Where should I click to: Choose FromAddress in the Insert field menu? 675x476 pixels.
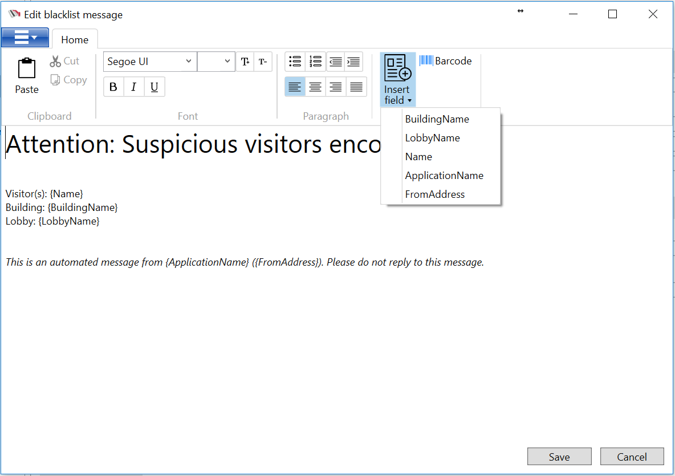point(434,194)
